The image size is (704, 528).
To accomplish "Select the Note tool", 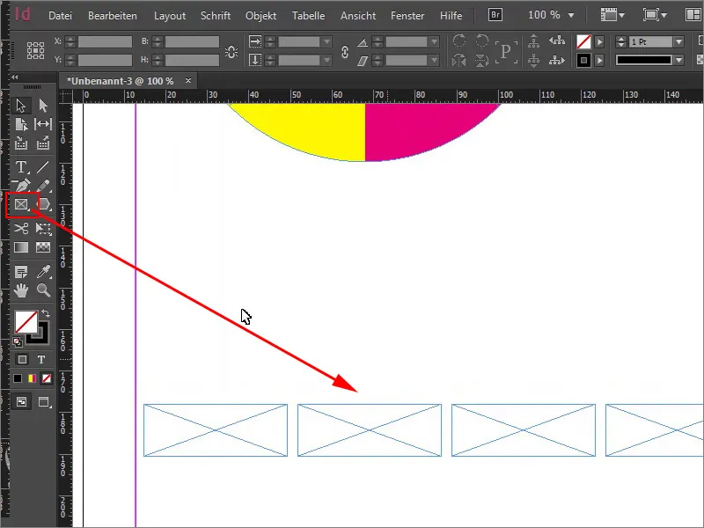I will tap(20, 272).
